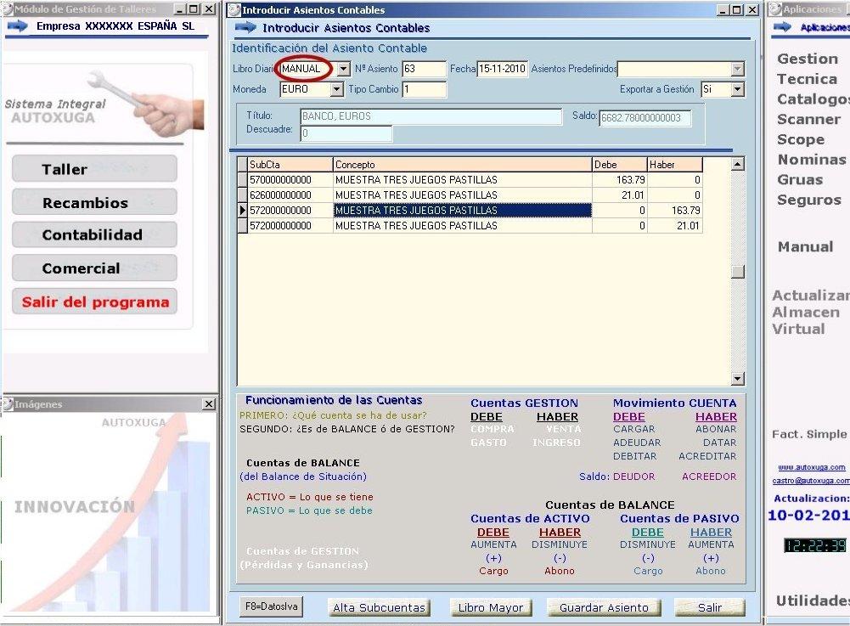Click the scroll down arrow of entries grid
Image resolution: width=850 pixels, height=626 pixels.
click(737, 379)
